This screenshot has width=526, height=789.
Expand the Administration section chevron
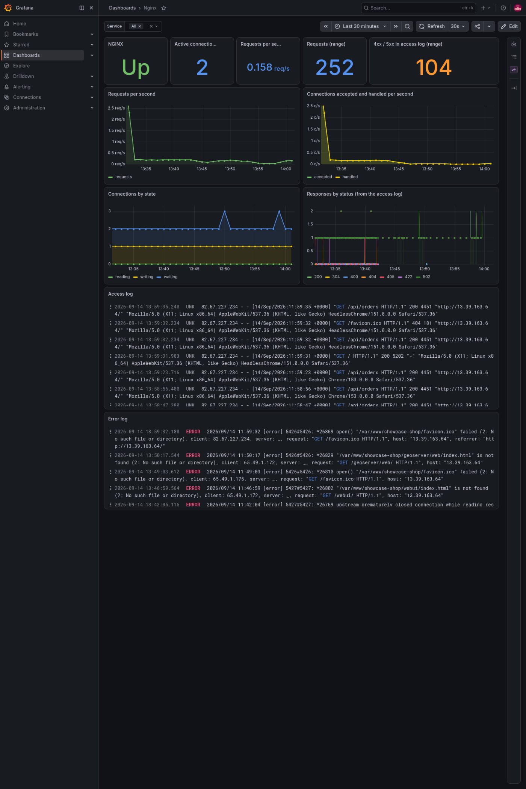tap(92, 108)
